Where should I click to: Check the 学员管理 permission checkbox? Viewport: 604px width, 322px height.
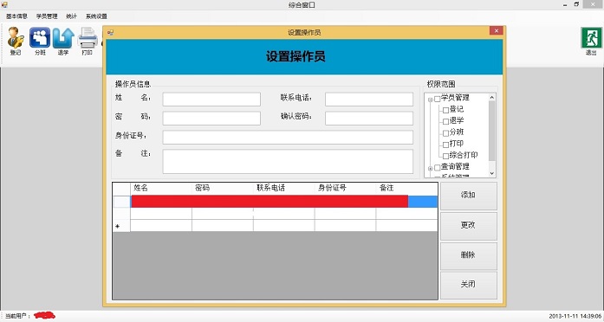coord(438,99)
